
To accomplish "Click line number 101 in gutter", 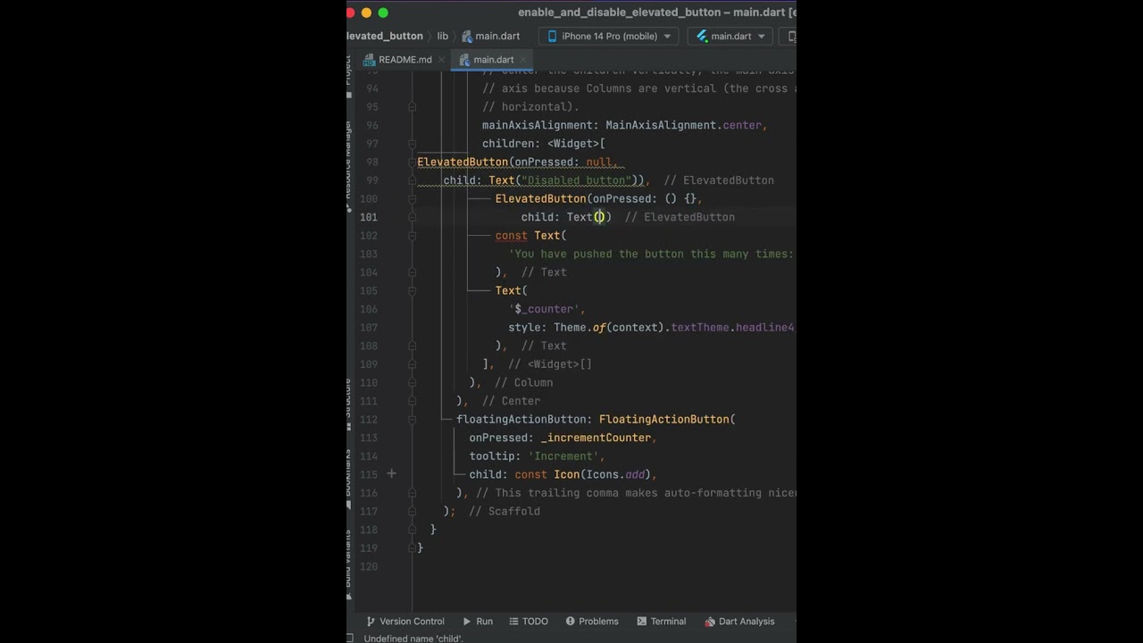I will (x=367, y=217).
